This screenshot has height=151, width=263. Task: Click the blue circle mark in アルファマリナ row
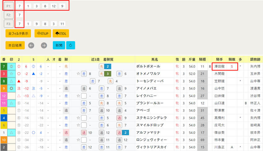tap(33, 132)
